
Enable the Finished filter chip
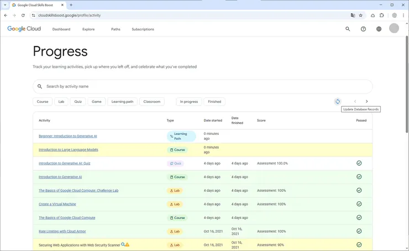pos(214,102)
